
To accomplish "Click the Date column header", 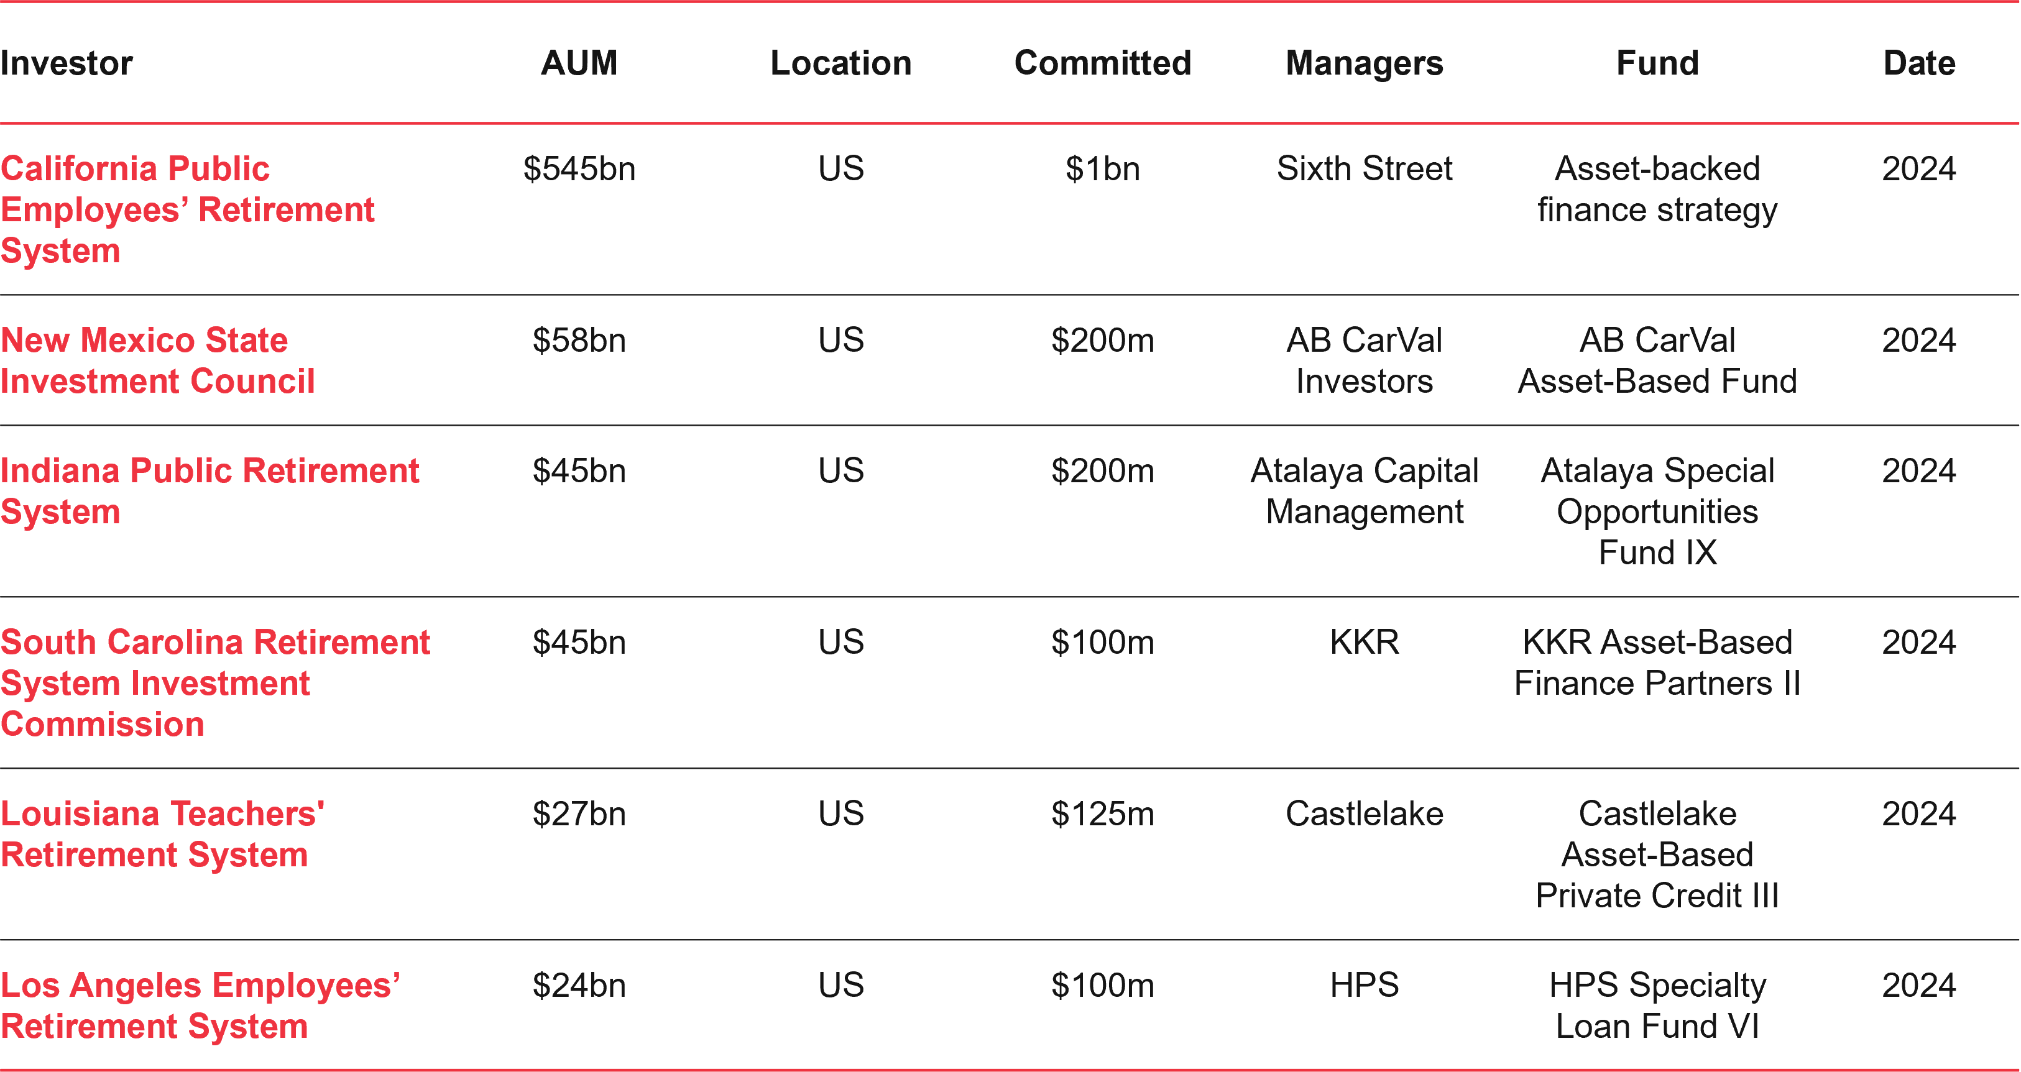I will click(x=1919, y=63).
